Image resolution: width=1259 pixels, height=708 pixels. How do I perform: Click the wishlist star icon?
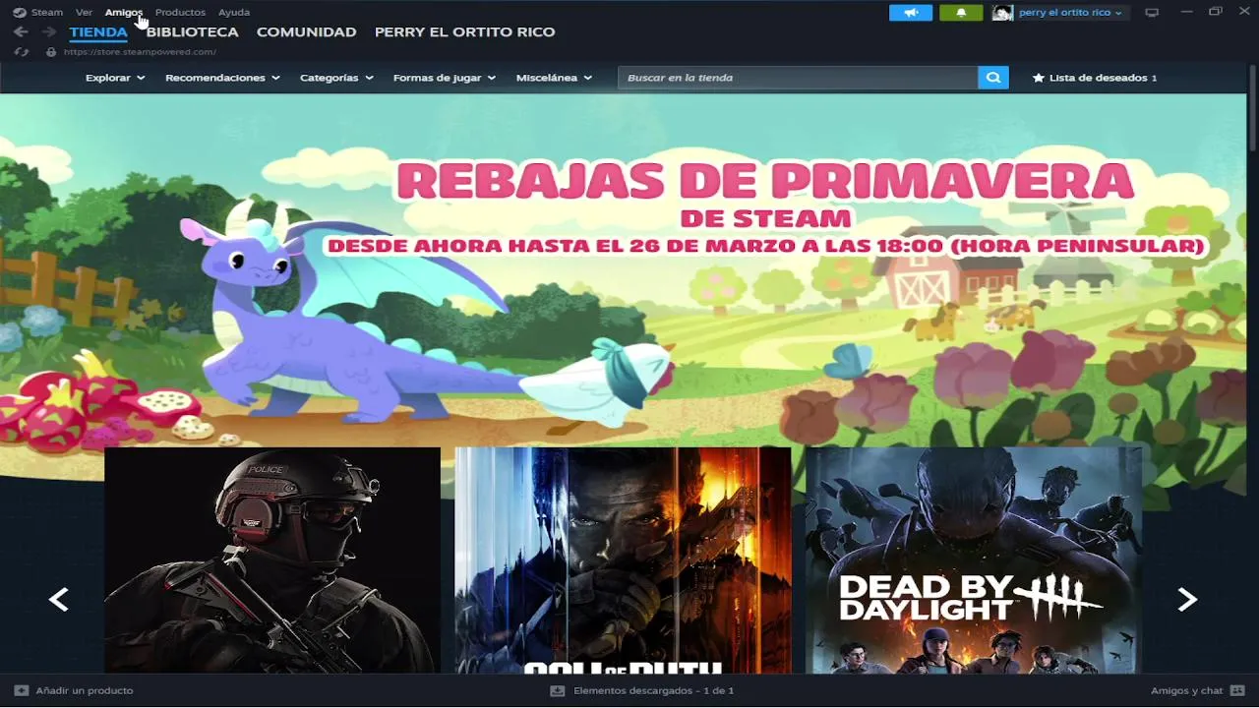click(1039, 78)
